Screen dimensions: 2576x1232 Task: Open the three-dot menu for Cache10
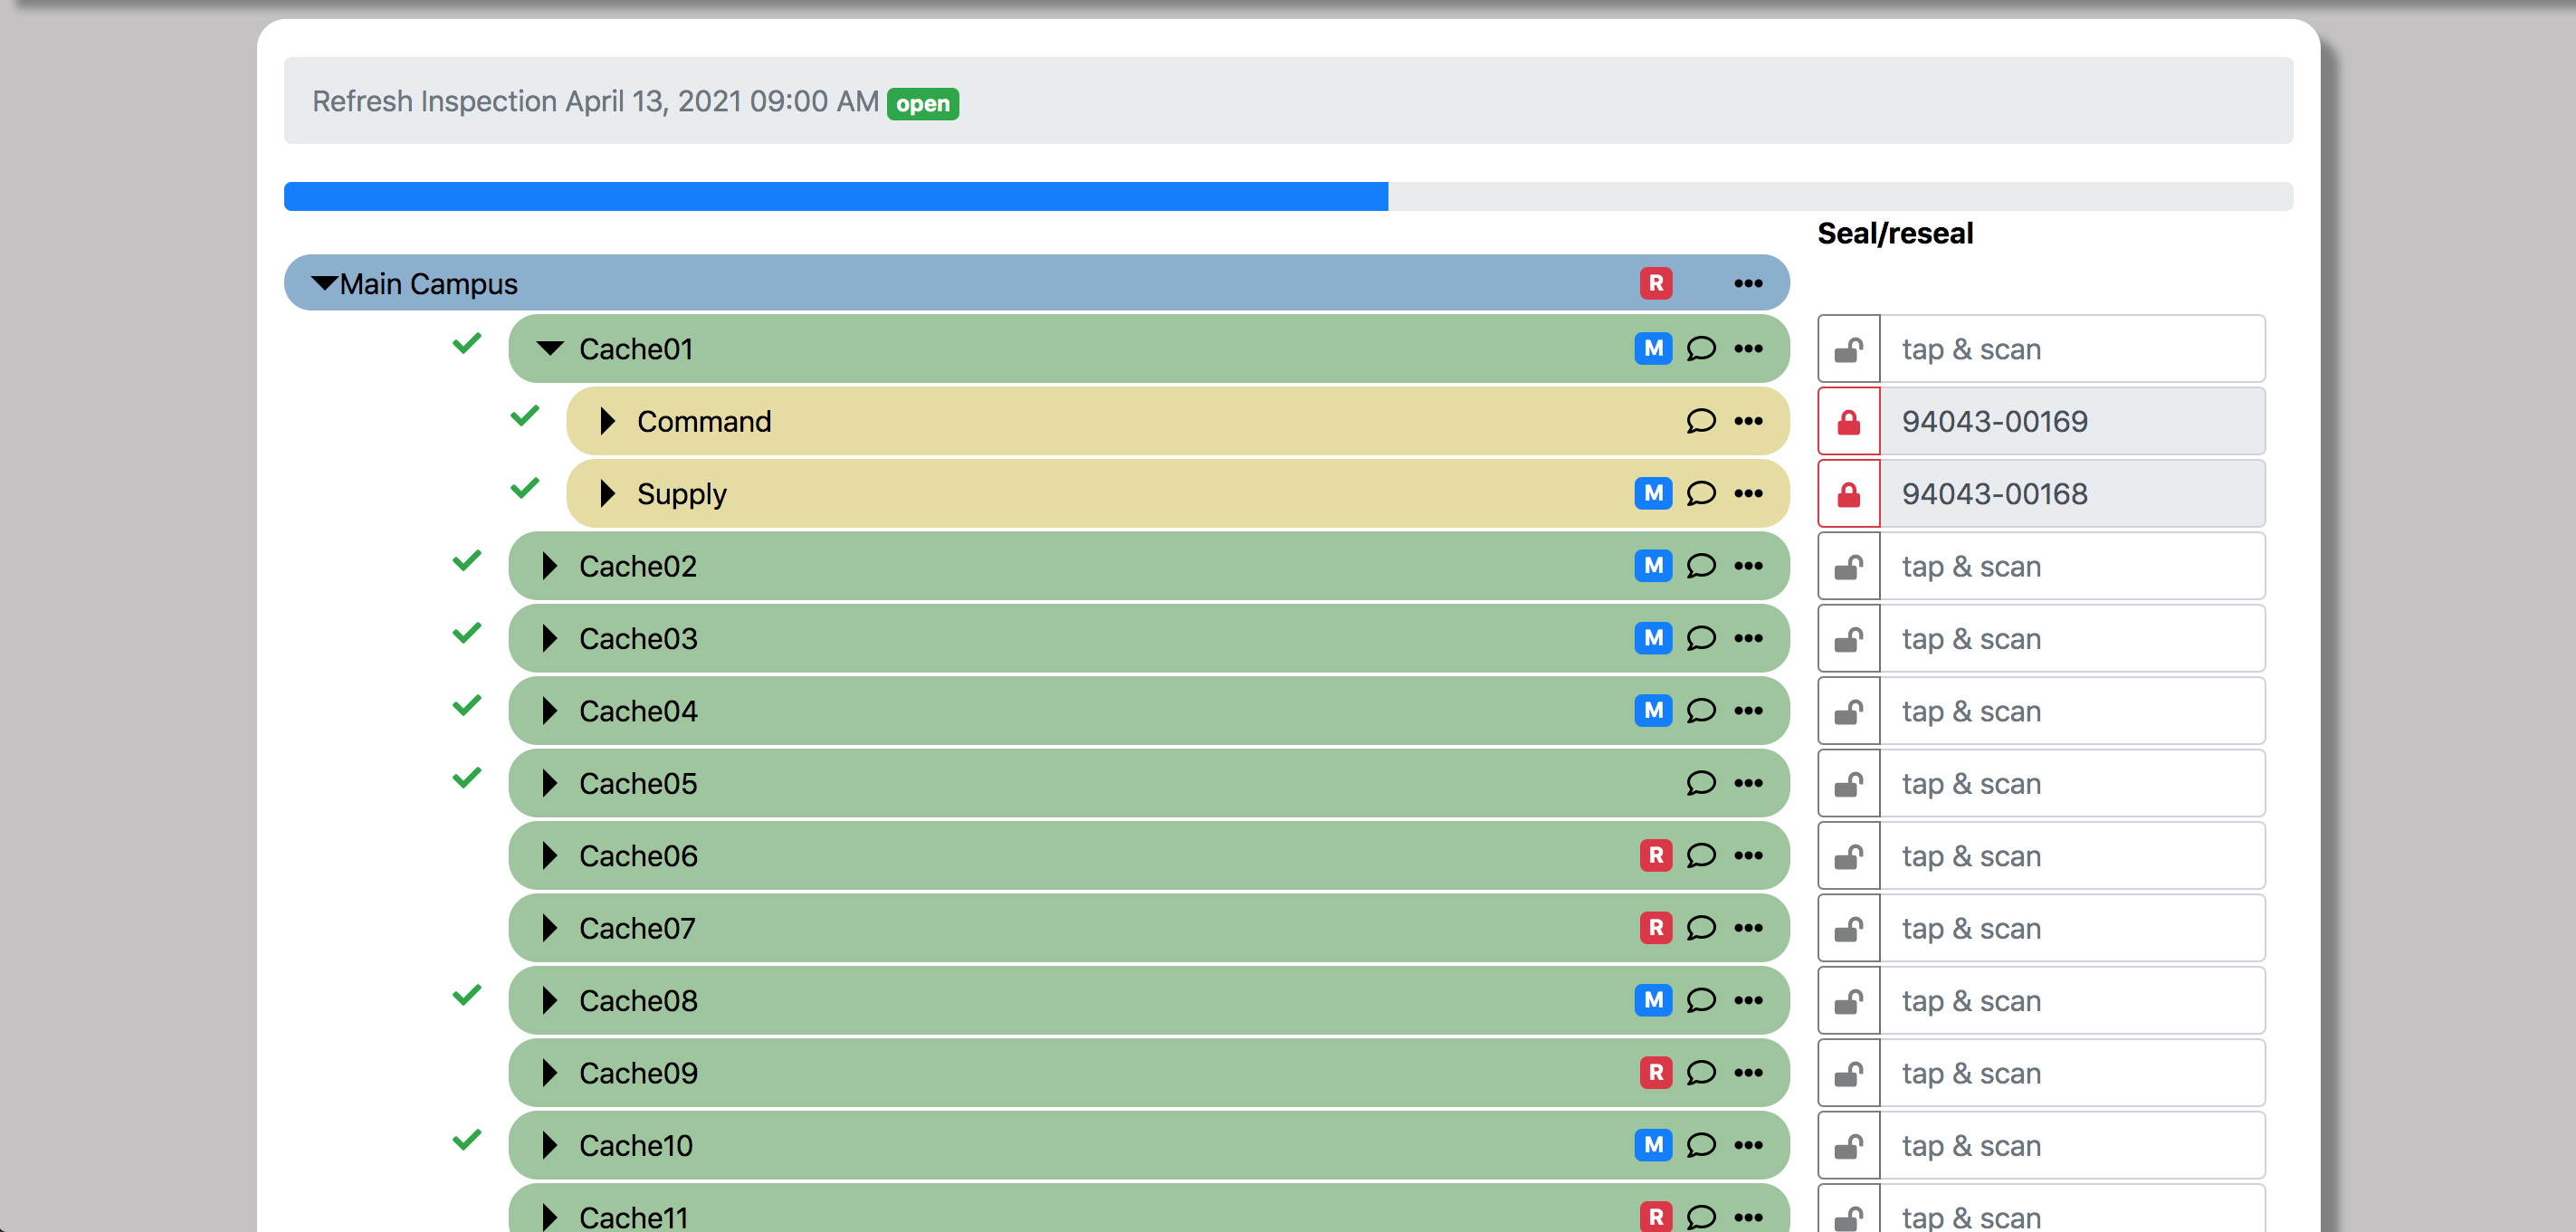coord(1748,1145)
